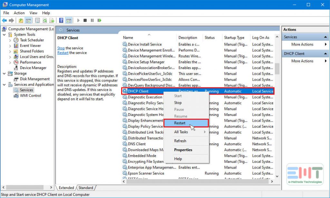Click the Device Manager icon
This screenshot has width=330, height=198.
[x=16, y=68]
